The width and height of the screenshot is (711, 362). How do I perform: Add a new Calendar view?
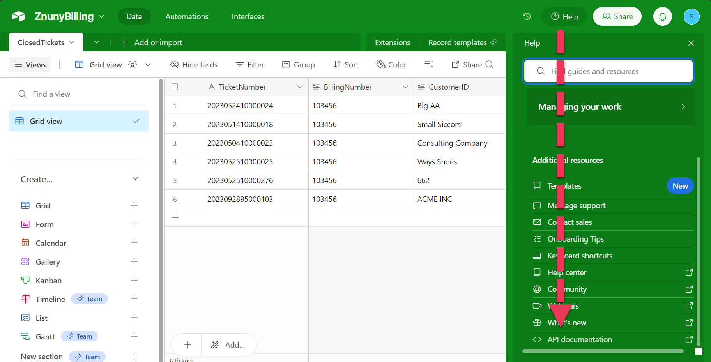tap(134, 243)
